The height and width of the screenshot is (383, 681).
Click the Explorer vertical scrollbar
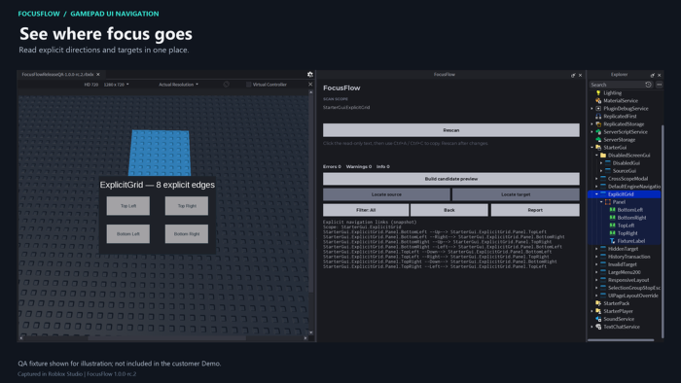(x=663, y=230)
